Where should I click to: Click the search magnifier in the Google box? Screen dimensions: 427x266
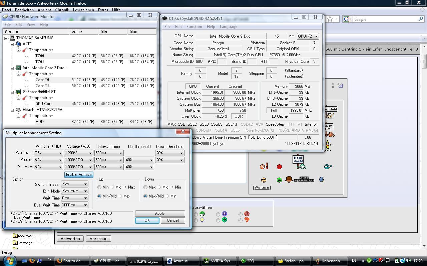[x=421, y=19]
